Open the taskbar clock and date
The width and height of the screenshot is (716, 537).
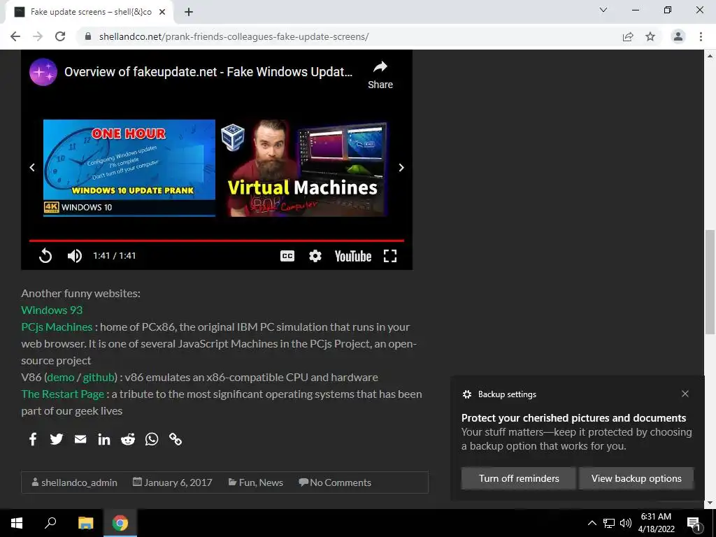[656, 523]
